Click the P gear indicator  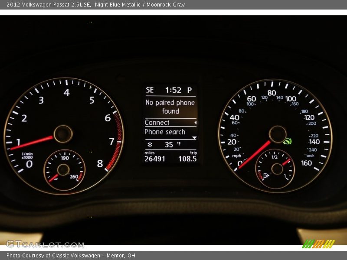[x=190, y=90]
